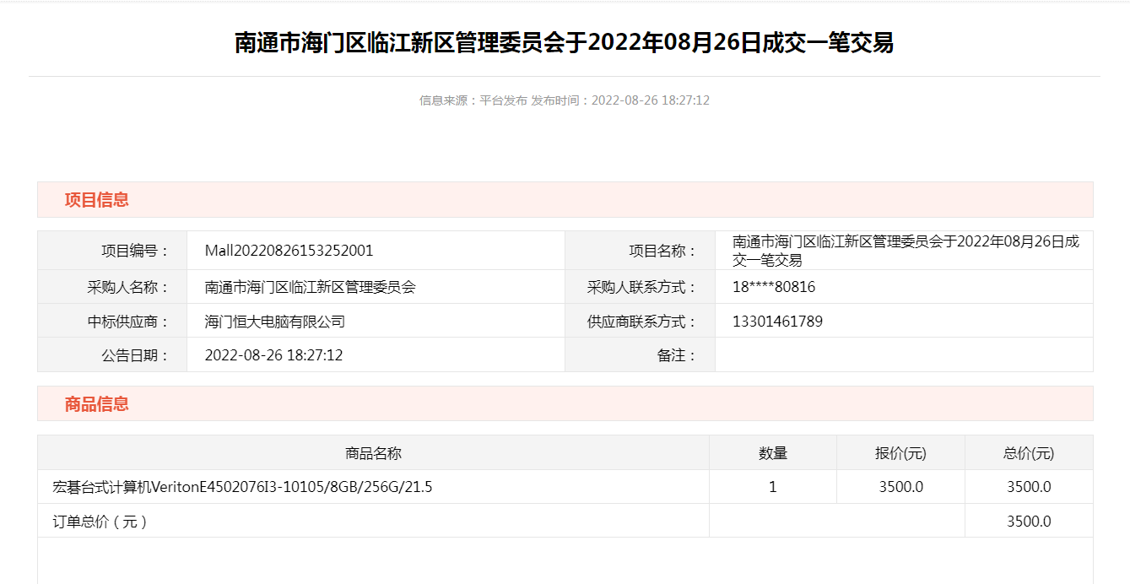The width and height of the screenshot is (1130, 584).
Task: Click the quantity value 1 in product row
Action: [x=772, y=487]
